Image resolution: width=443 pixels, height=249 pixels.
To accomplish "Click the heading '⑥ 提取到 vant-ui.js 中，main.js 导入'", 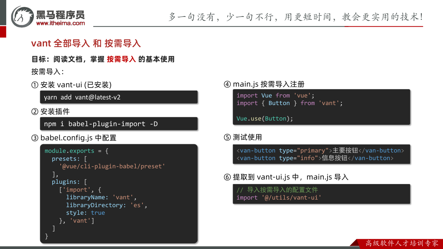I will pyautogui.click(x=286, y=177).
